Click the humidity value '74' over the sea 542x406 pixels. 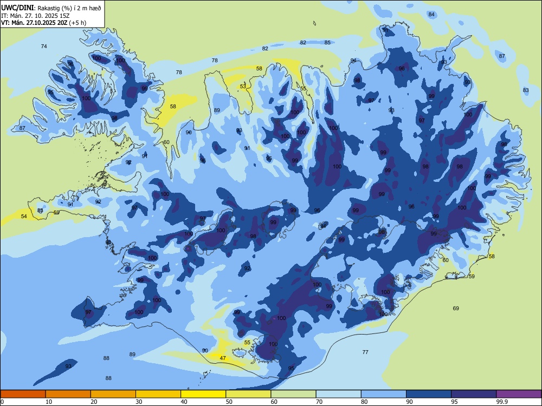point(44,46)
